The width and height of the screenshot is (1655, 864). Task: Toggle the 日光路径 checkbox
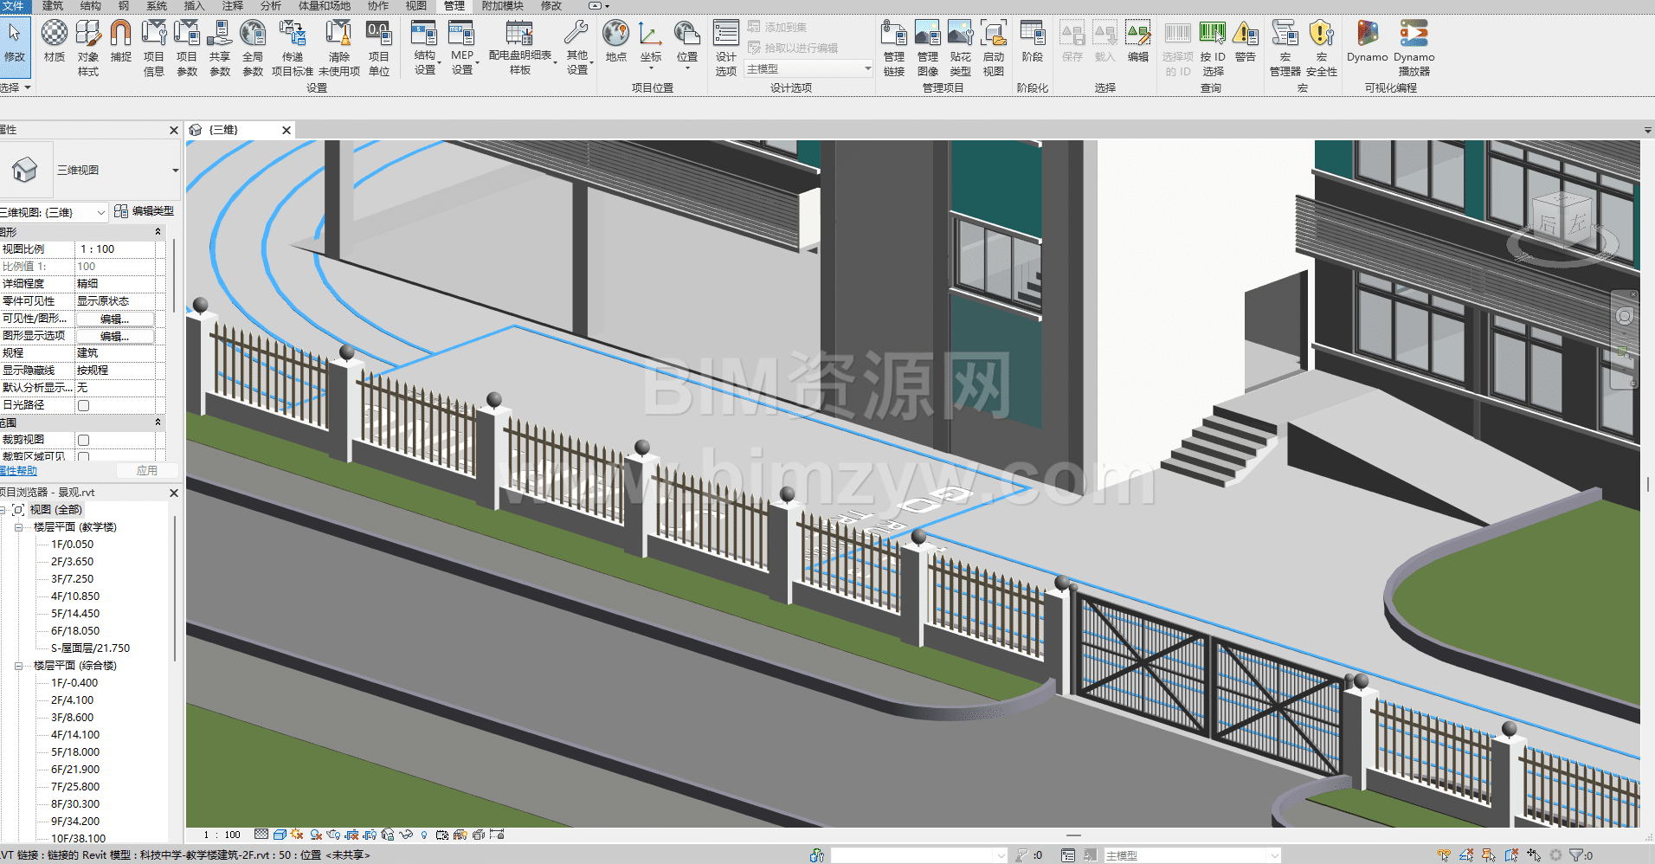[x=84, y=405]
